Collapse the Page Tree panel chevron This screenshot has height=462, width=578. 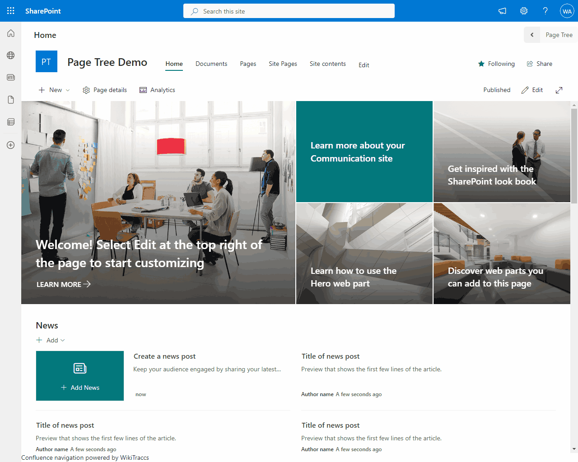[532, 35]
